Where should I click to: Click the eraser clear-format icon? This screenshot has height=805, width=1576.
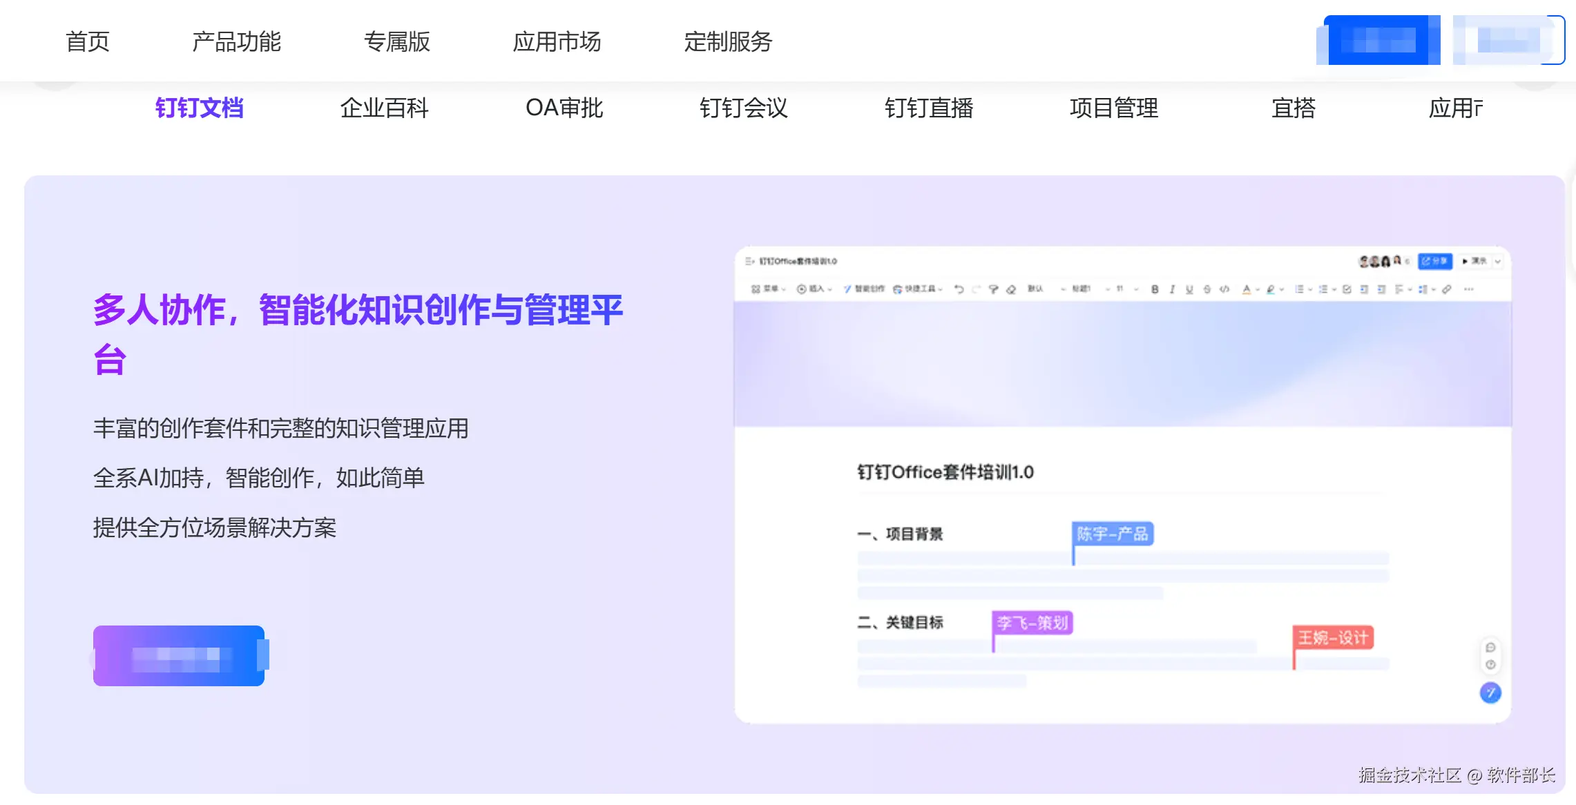1011,289
